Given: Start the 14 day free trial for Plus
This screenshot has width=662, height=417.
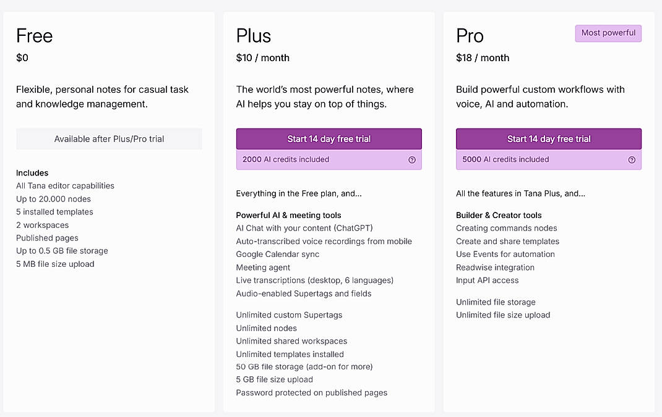Looking at the screenshot, I should tap(329, 138).
